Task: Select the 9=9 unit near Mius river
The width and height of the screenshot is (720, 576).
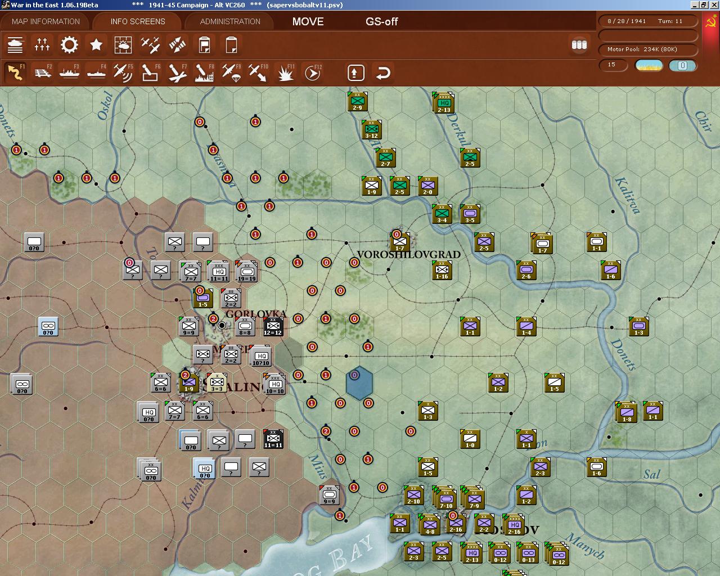Action: (x=329, y=496)
